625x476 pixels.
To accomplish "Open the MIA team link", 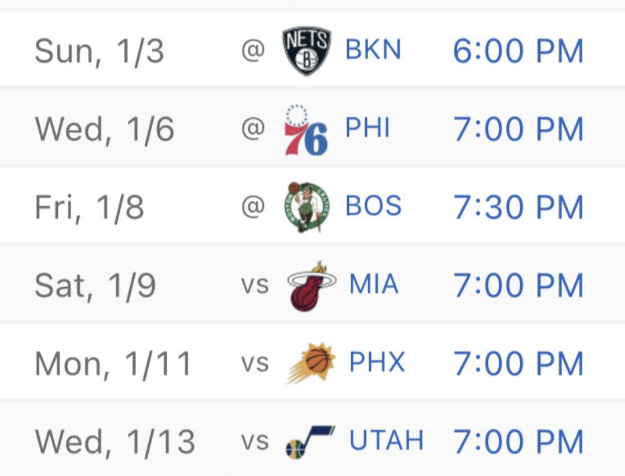I will coord(374,284).
